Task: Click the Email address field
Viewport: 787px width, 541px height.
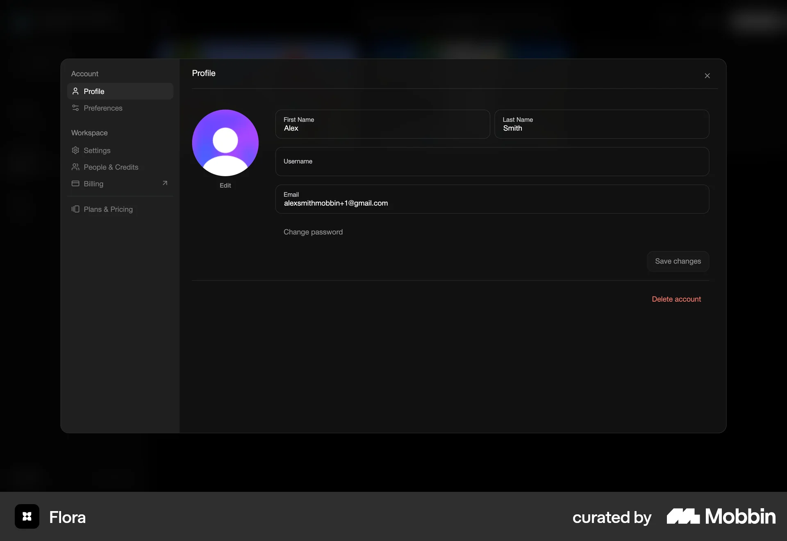Action: (x=492, y=199)
